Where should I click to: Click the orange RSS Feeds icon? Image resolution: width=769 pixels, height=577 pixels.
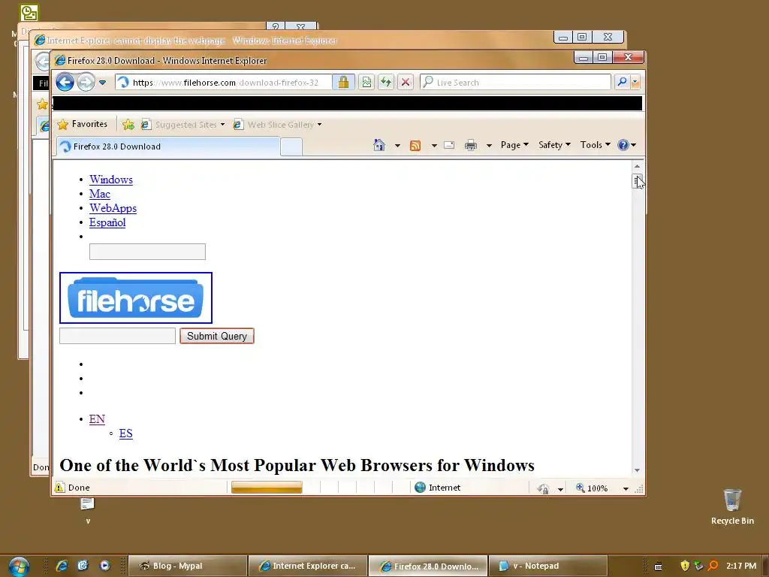click(x=415, y=145)
